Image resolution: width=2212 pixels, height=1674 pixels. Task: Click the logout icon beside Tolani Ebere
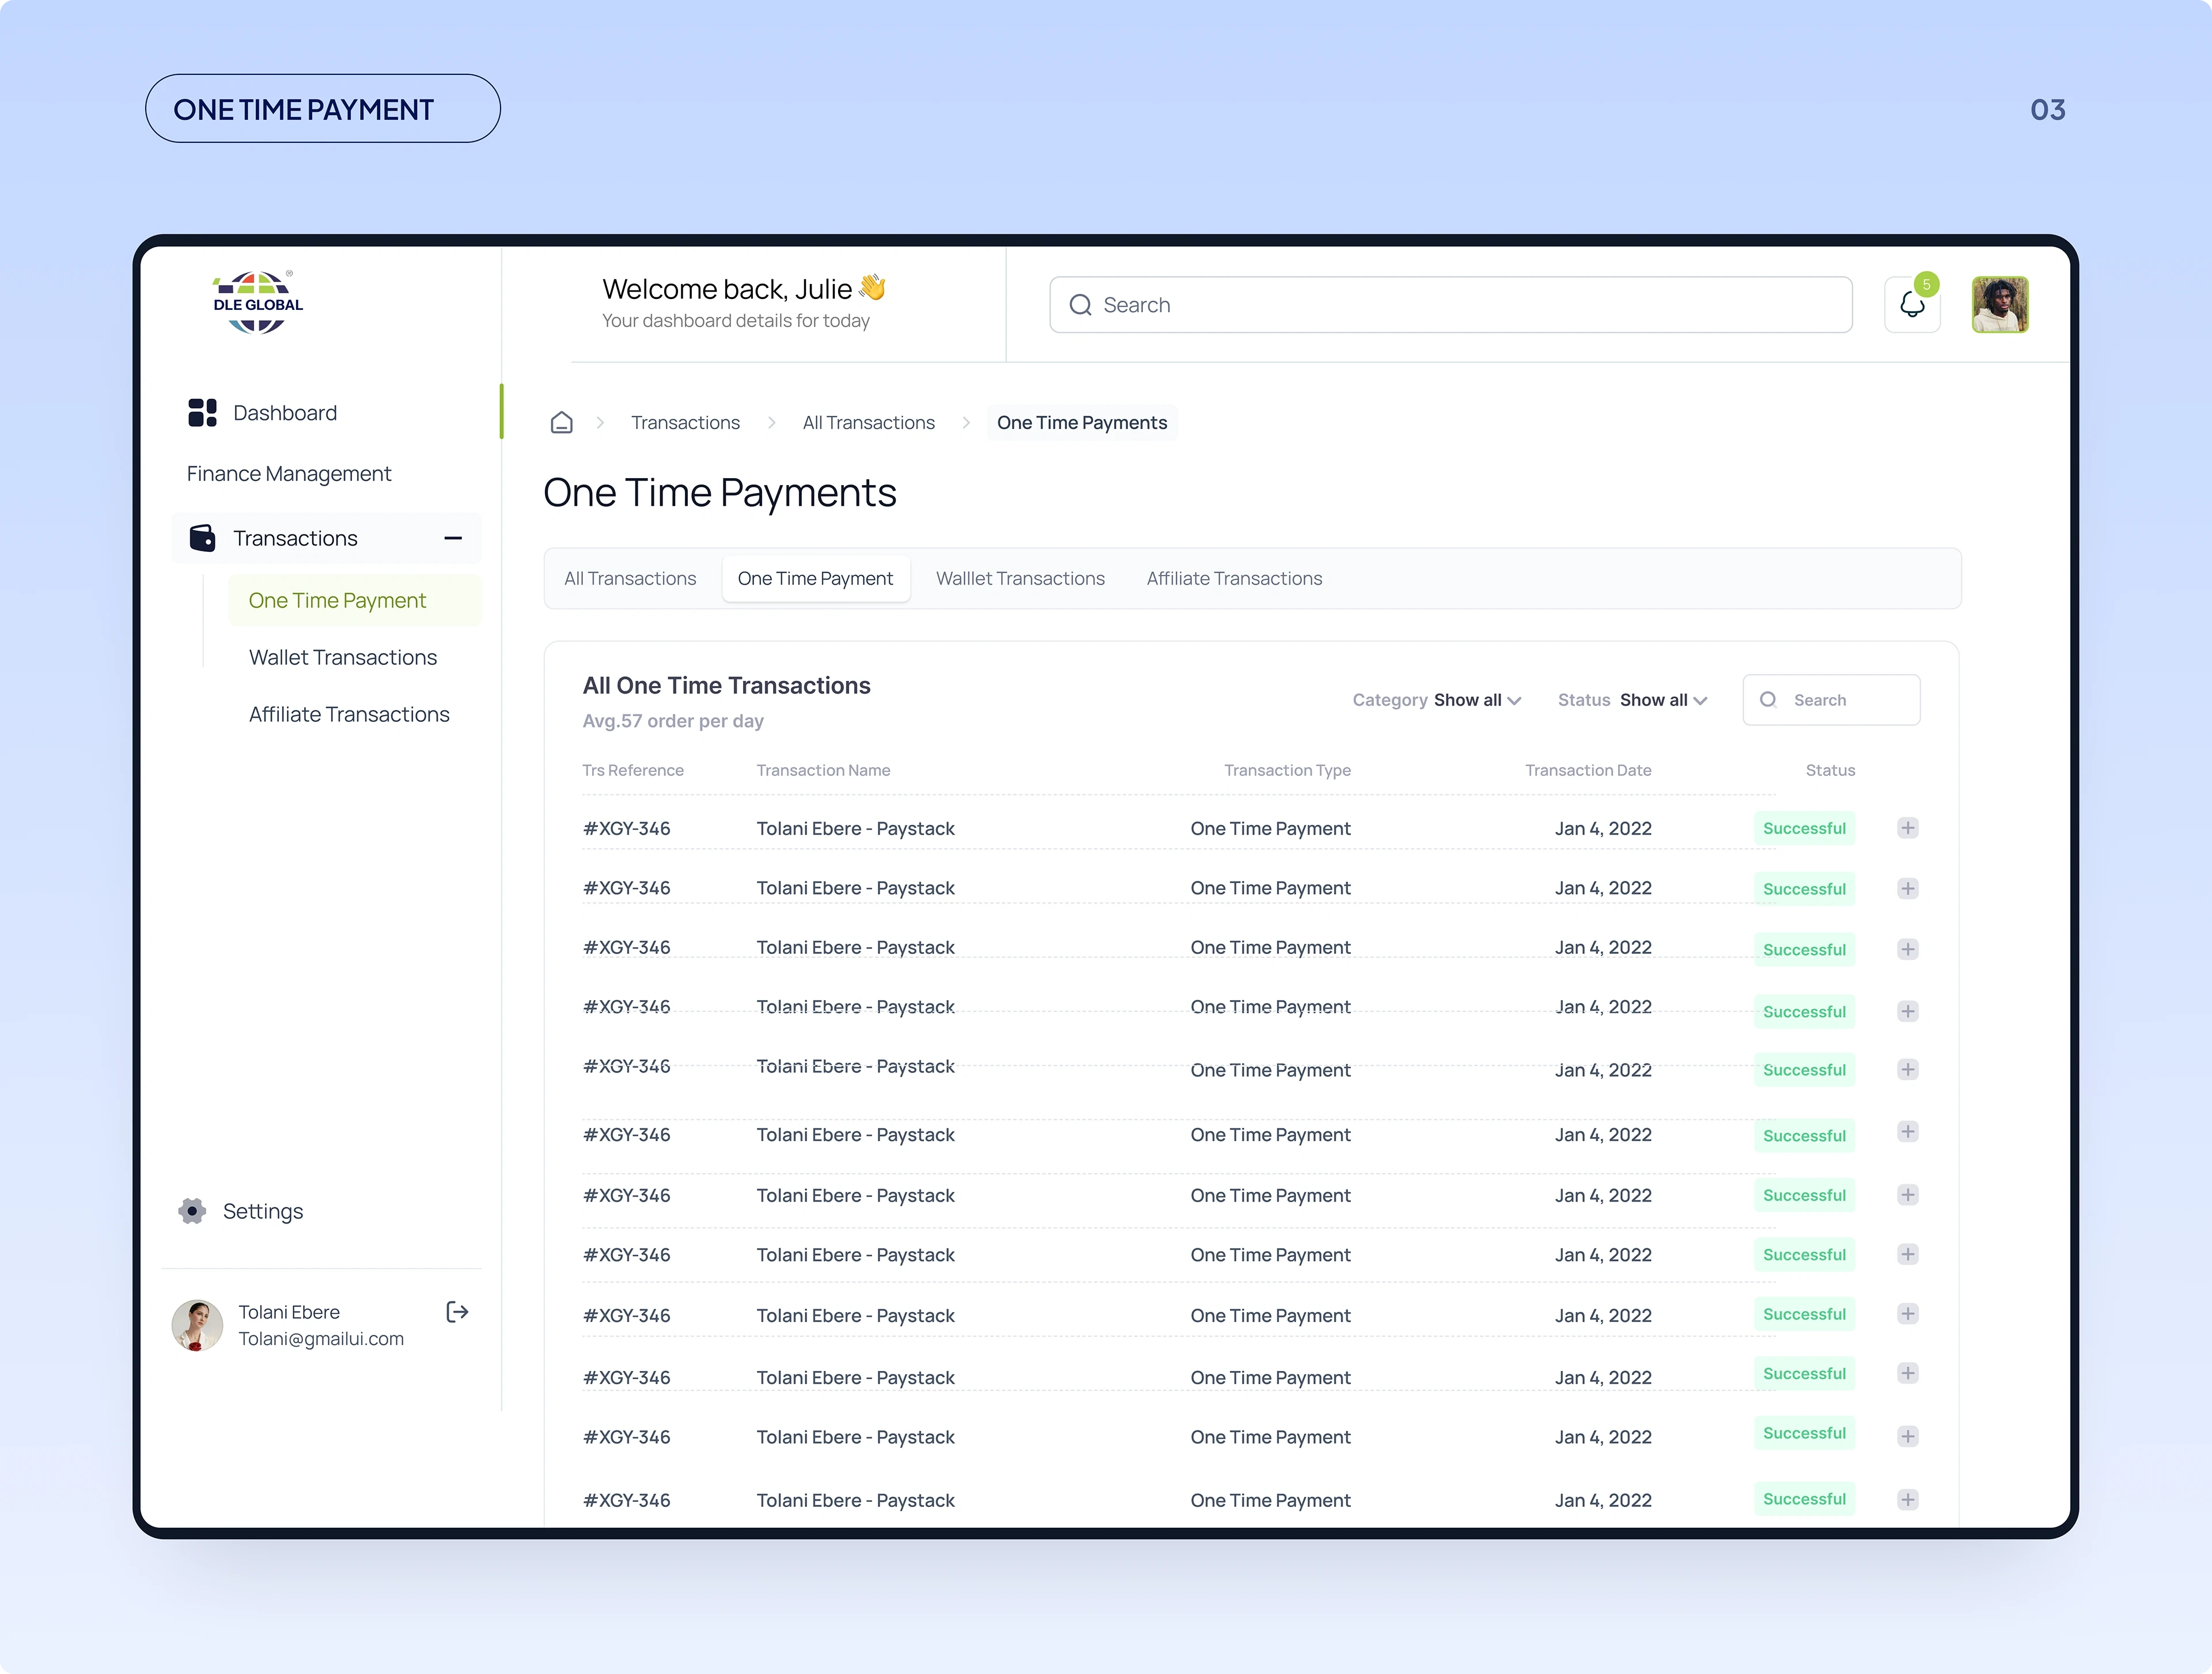pos(457,1312)
